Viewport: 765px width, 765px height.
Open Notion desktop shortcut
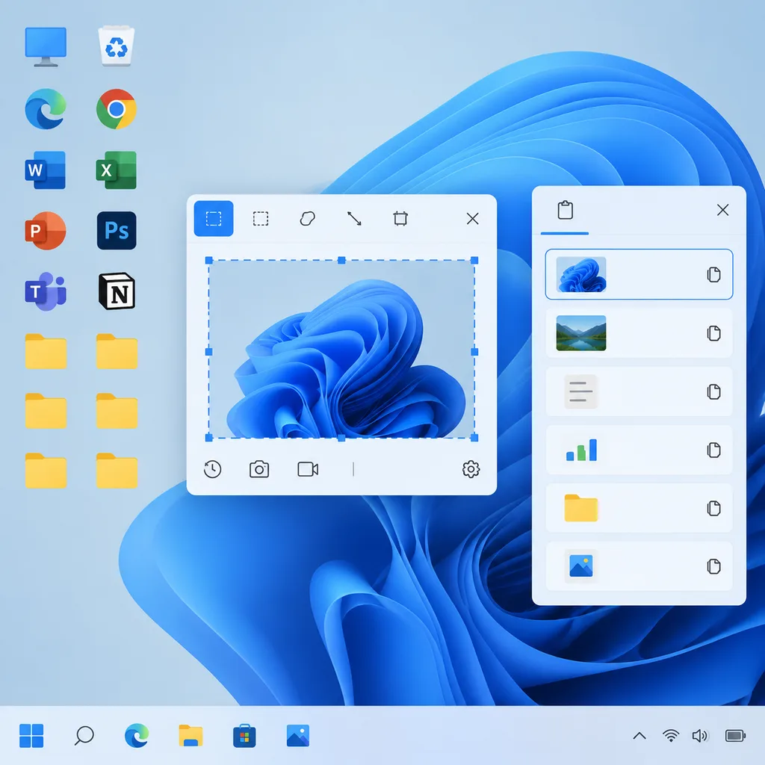(x=117, y=291)
